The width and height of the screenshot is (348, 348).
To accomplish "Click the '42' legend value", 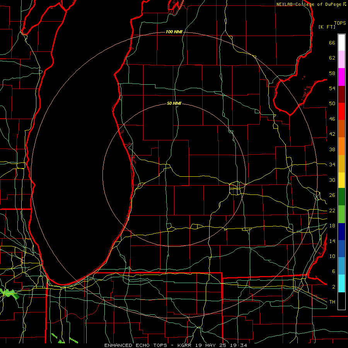I will click(x=332, y=134).
